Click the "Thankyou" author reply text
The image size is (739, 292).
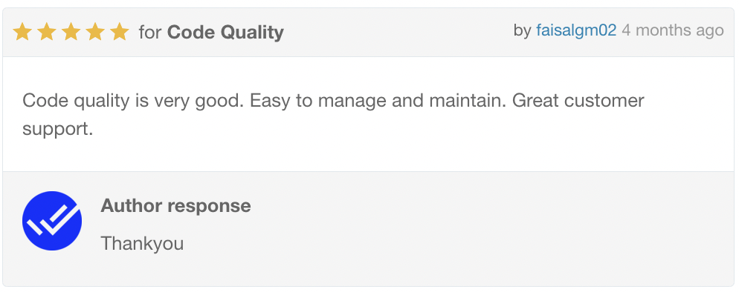[142, 244]
